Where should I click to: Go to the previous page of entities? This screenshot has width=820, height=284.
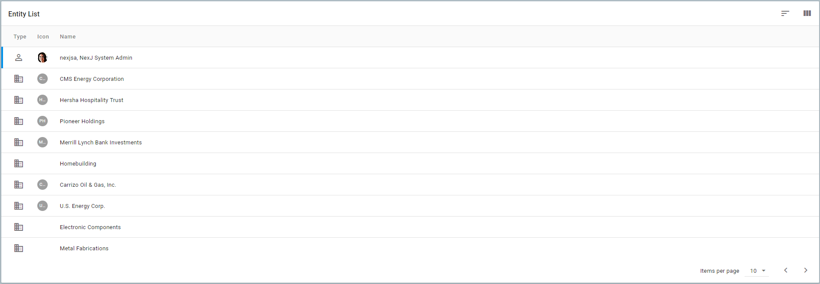tap(786, 270)
